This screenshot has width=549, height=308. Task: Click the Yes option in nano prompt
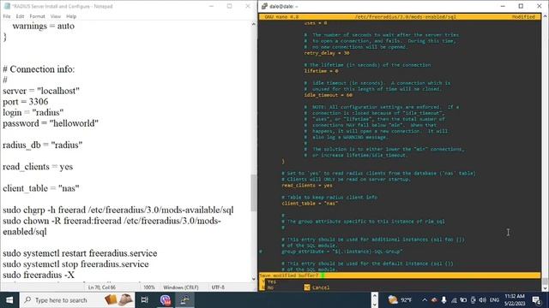pyautogui.click(x=272, y=281)
